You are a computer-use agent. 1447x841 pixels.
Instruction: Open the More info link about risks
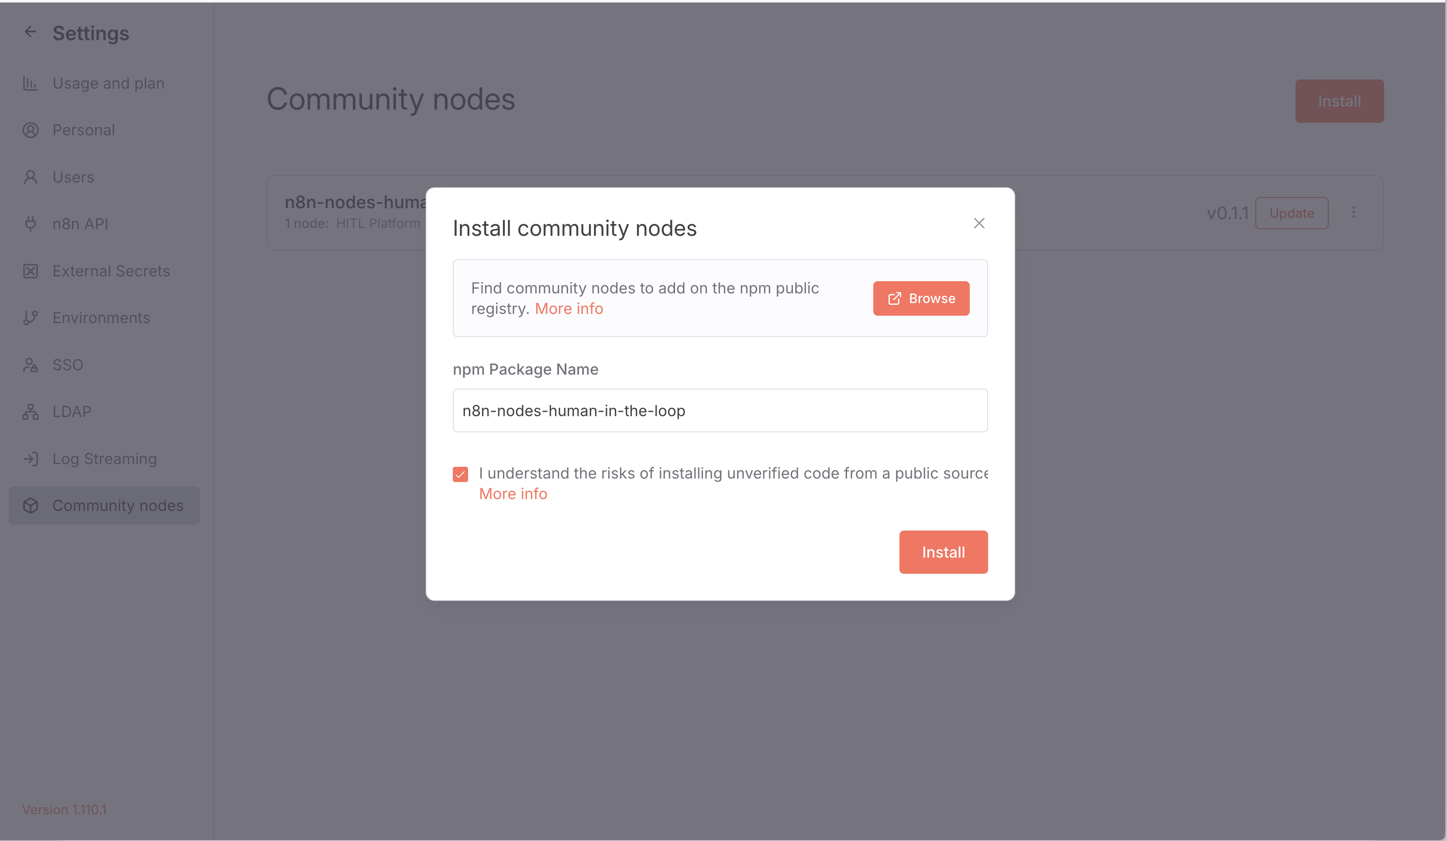tap(513, 493)
